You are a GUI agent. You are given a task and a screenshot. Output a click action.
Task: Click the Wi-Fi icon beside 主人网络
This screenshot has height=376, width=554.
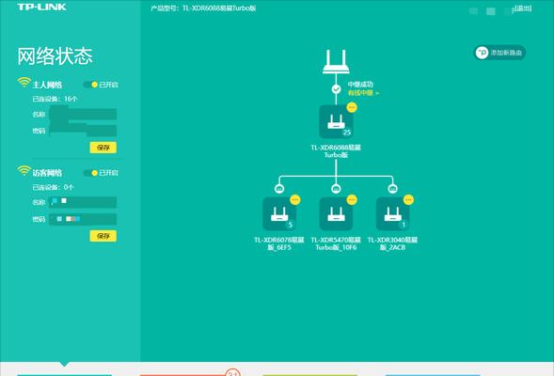[x=24, y=83]
